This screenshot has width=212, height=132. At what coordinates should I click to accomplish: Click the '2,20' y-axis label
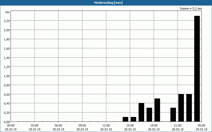pos(7,21)
